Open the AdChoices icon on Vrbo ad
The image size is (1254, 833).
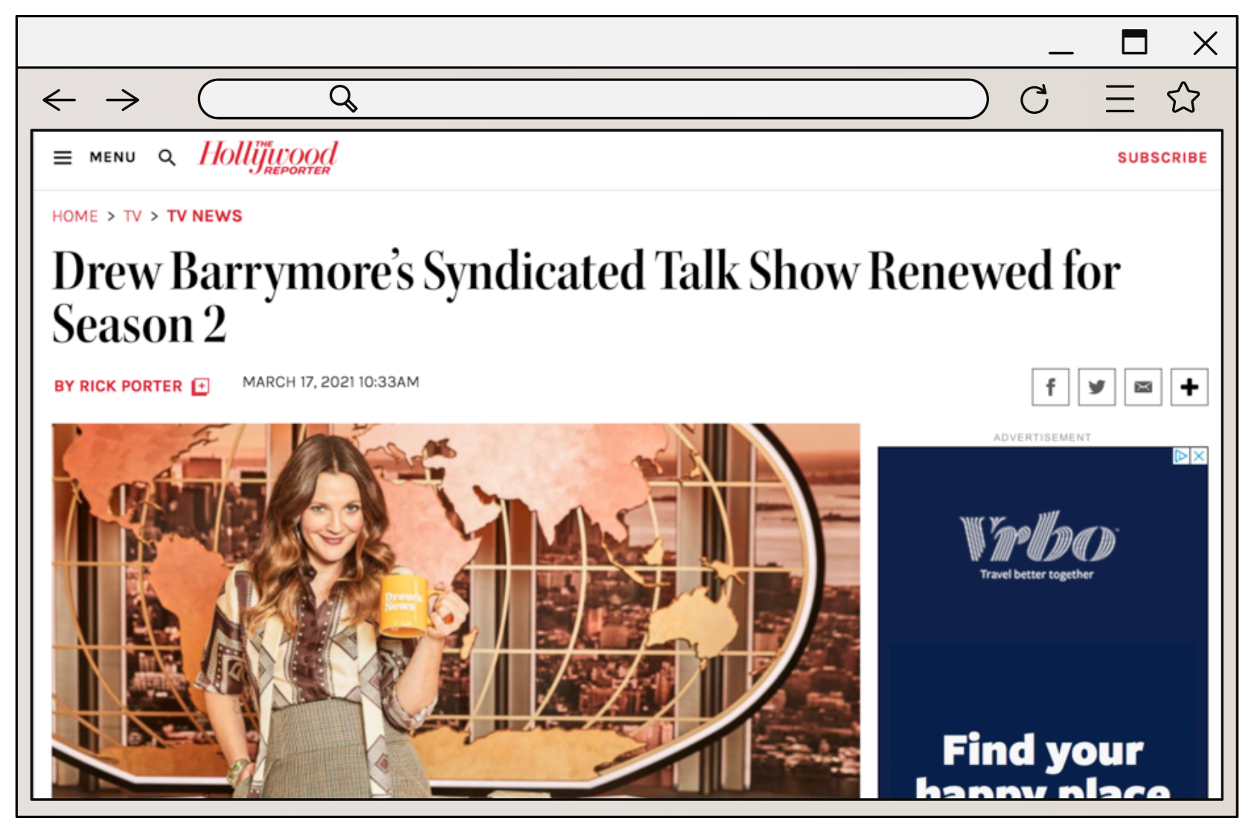point(1181,456)
